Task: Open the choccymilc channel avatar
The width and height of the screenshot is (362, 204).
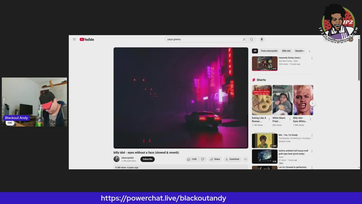Action: coord(117,159)
